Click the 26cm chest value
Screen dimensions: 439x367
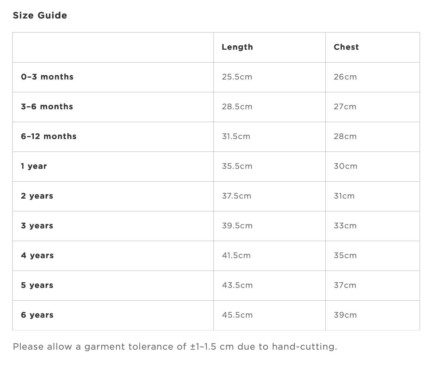[x=345, y=77]
